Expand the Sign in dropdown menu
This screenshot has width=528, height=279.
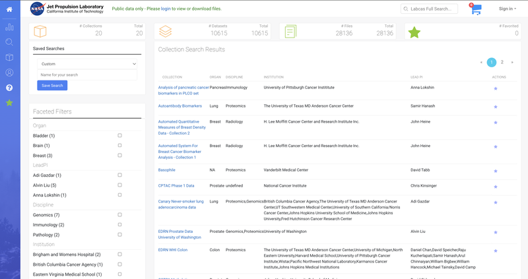pyautogui.click(x=508, y=9)
